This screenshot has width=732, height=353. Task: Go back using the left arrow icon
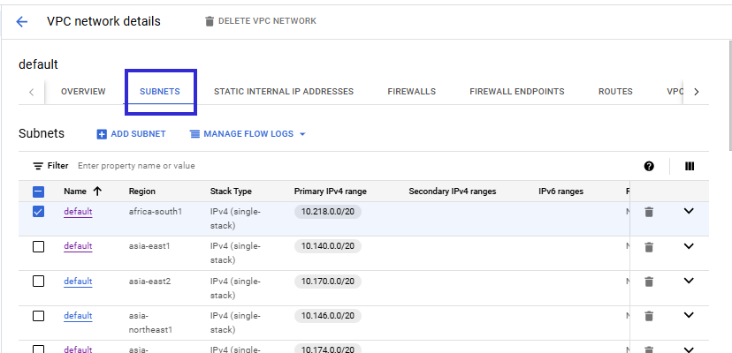tap(21, 21)
